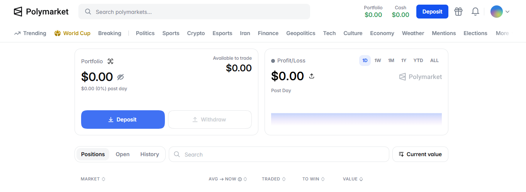Click the share icon next to Profit/Loss
This screenshot has width=526, height=192.
pyautogui.click(x=312, y=76)
